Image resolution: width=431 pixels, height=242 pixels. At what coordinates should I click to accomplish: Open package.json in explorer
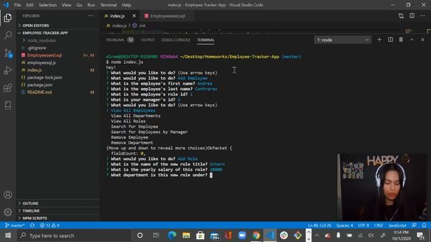point(58,85)
